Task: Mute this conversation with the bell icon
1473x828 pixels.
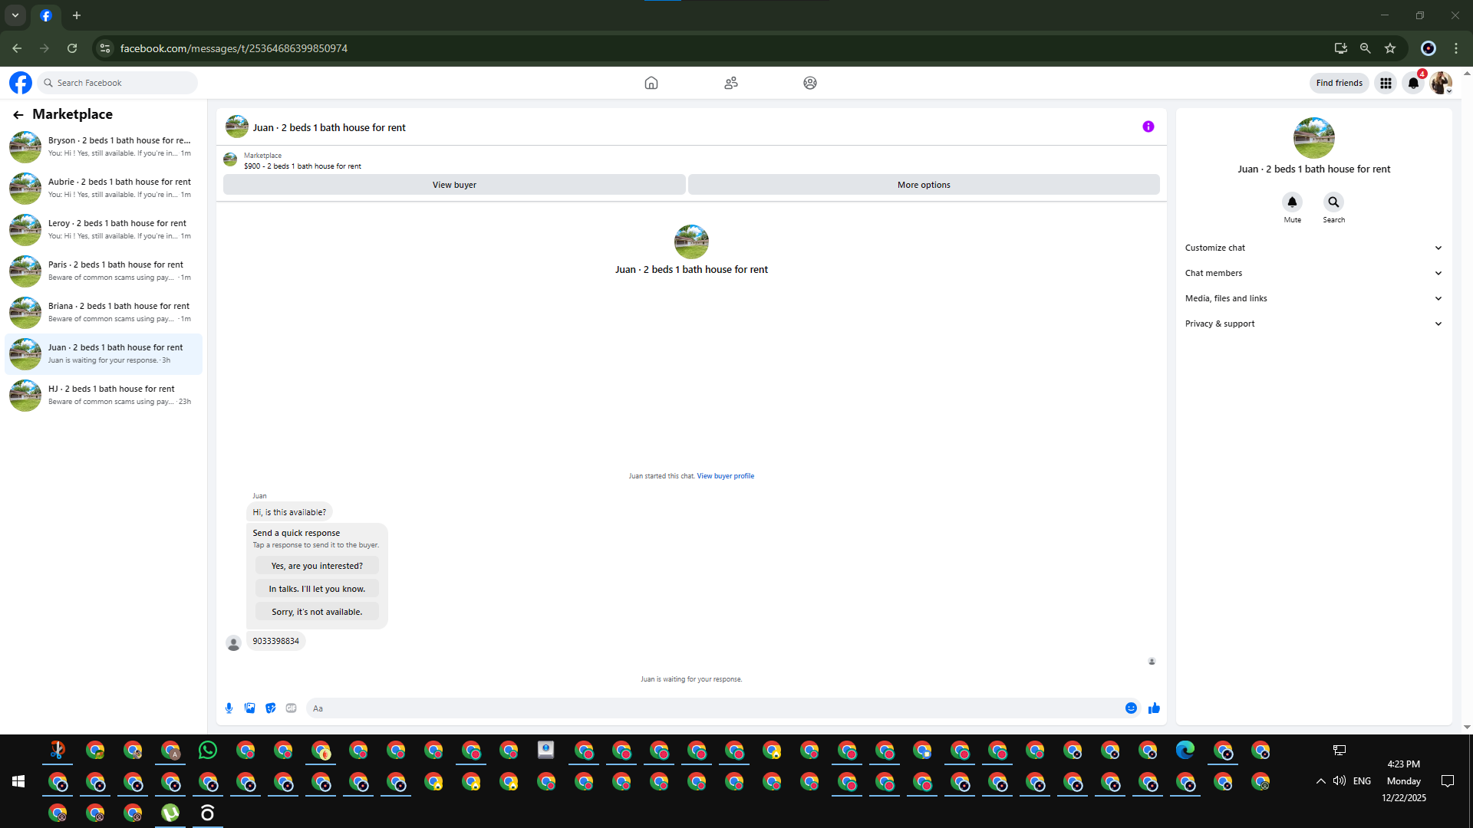Action: point(1292,202)
